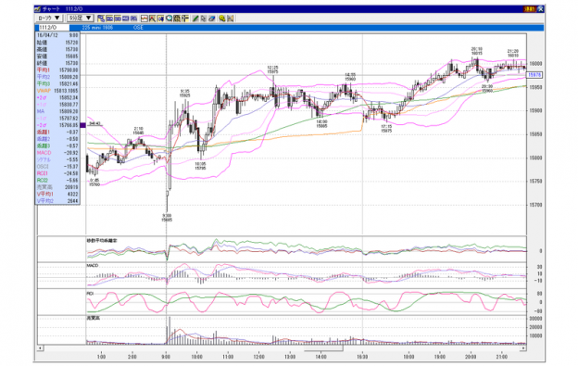Click the rightmost toolbar settings icon
The width and height of the screenshot is (578, 366).
[231, 18]
